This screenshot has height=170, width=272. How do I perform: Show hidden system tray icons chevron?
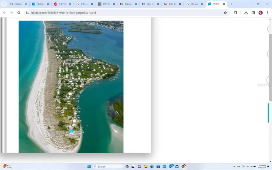pos(234,167)
